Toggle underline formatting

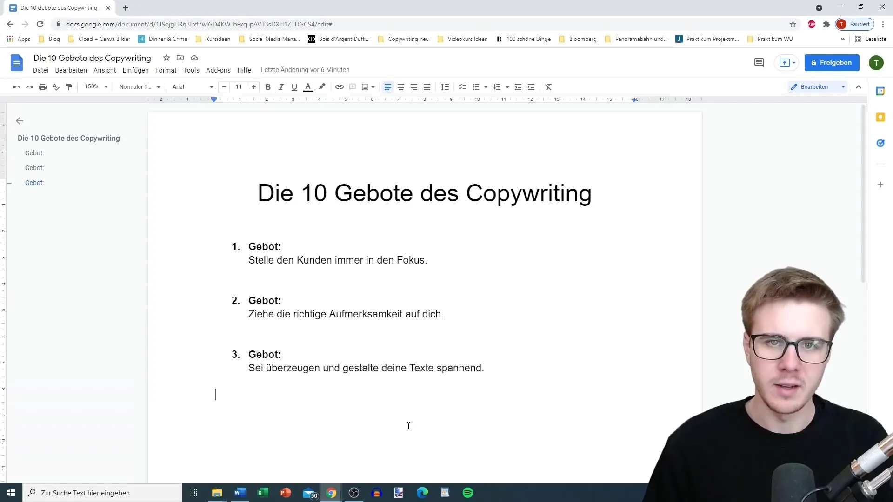tap(294, 87)
